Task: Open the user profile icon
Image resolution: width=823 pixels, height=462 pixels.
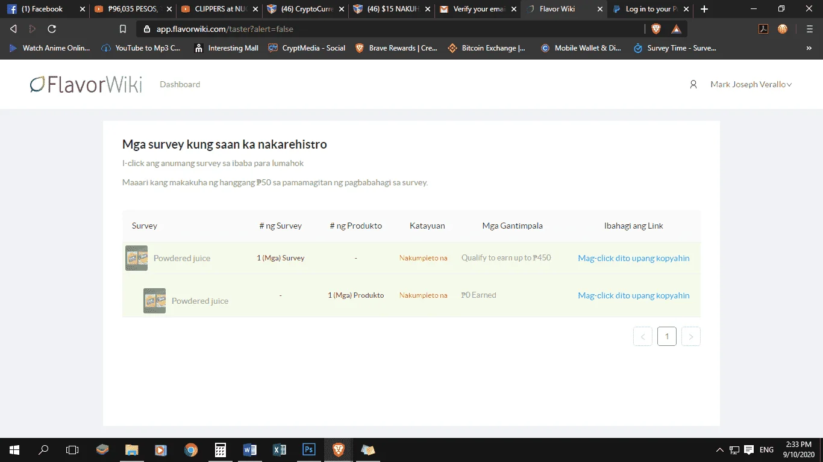Action: point(693,85)
